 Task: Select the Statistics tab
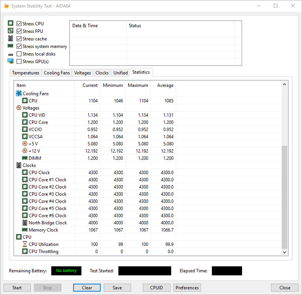click(141, 72)
